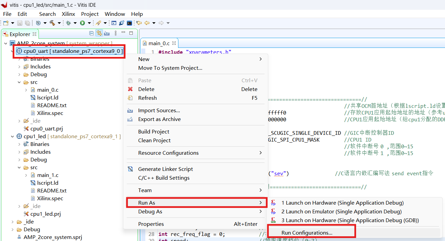The height and width of the screenshot is (241, 445).
Task: Open the Help menu
Action: click(137, 14)
